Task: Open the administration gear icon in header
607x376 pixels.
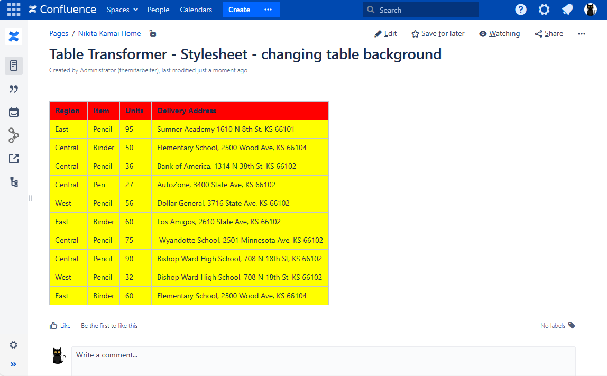Action: pos(544,10)
